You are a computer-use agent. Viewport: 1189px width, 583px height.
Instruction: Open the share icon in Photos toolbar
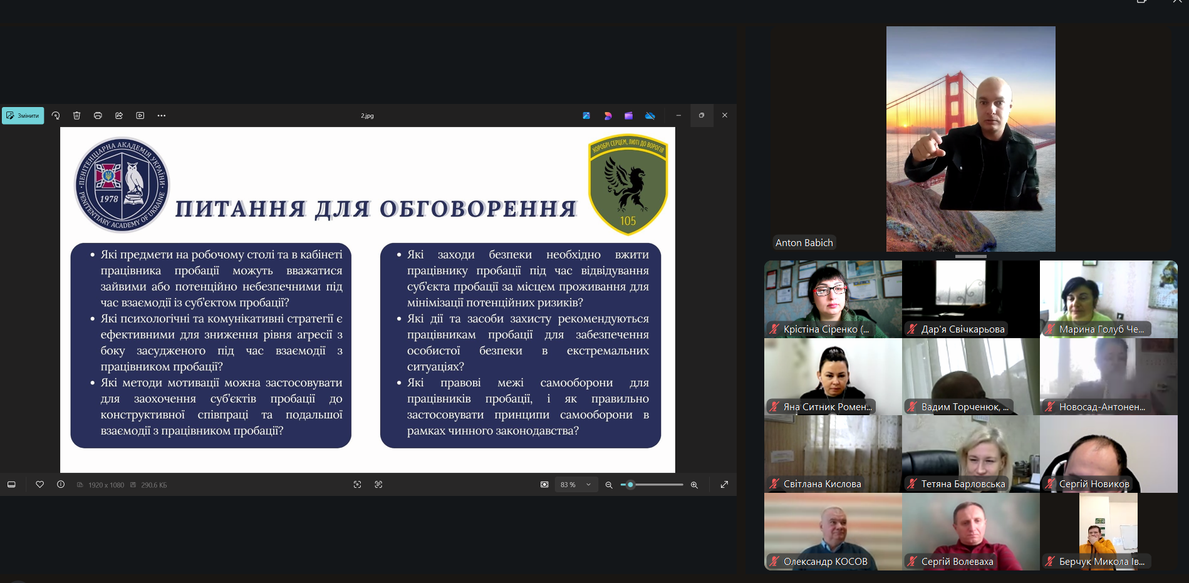119,116
